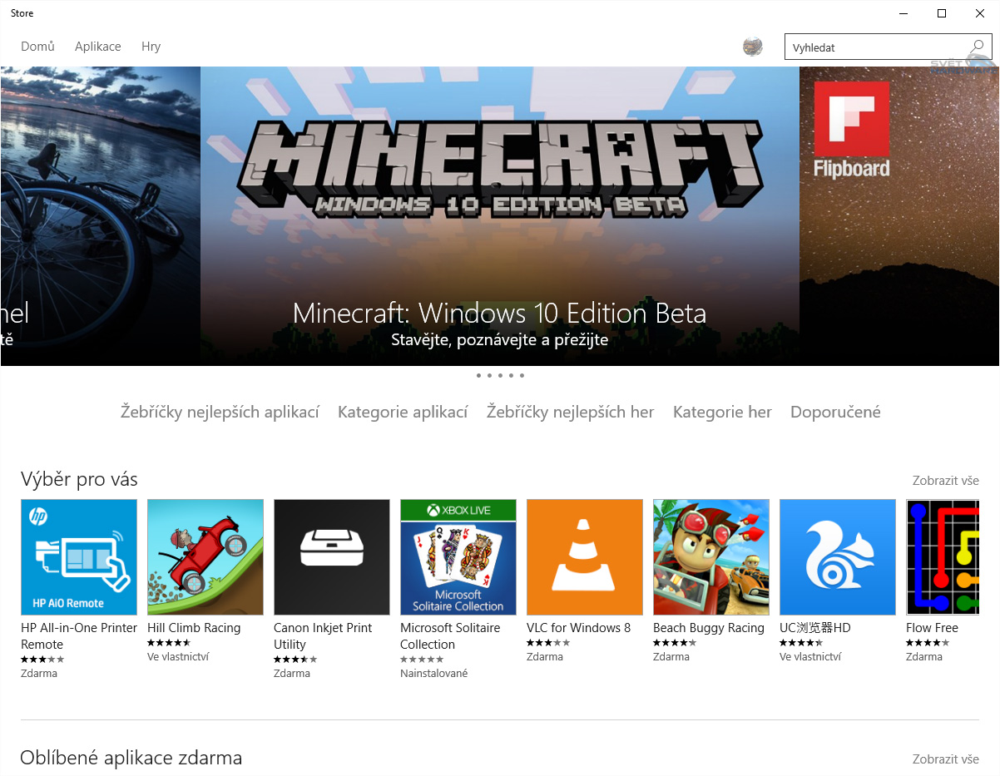Open the Microsoft Solitaire Collection tile
This screenshot has width=1000, height=776.
pyautogui.click(x=458, y=556)
